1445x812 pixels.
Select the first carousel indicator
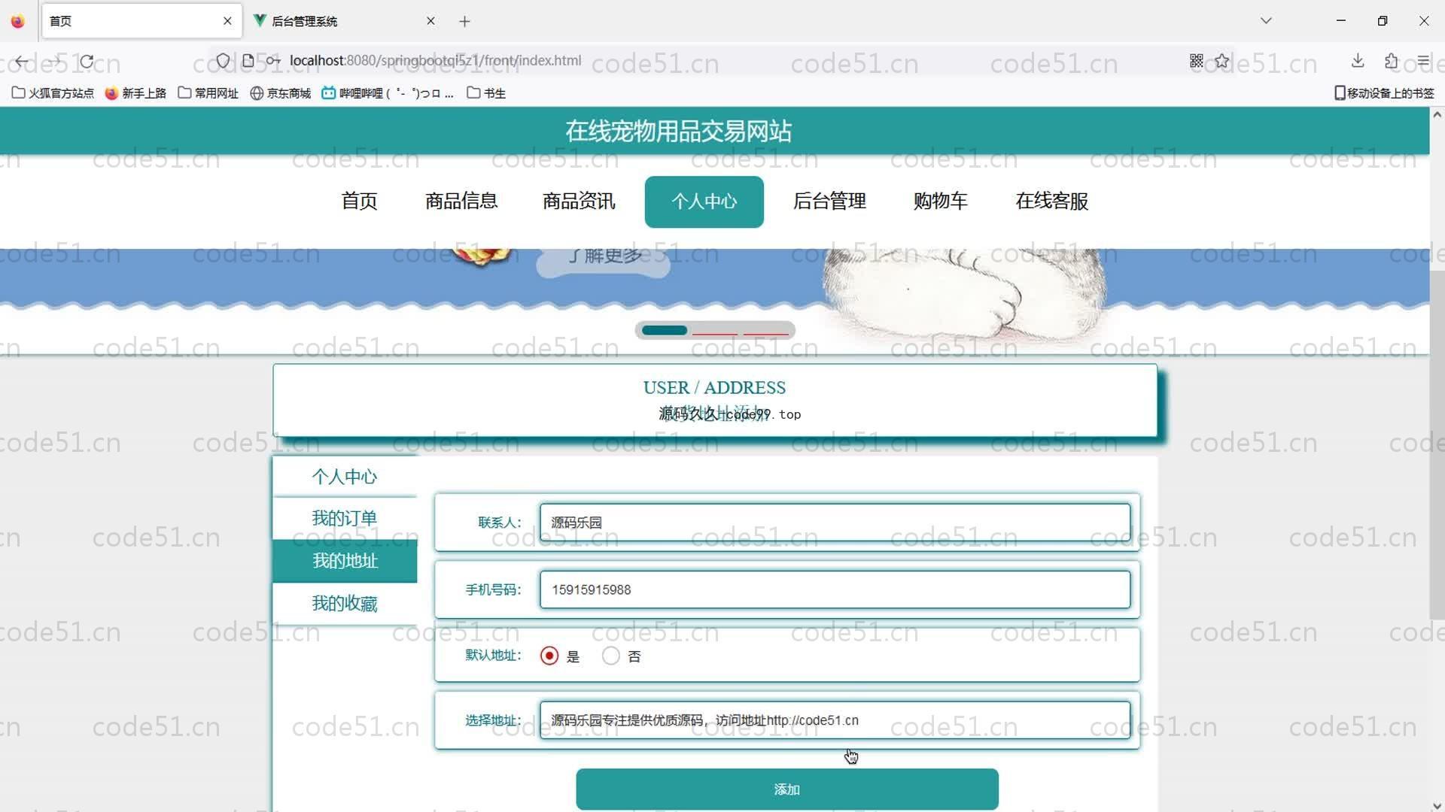coord(665,331)
